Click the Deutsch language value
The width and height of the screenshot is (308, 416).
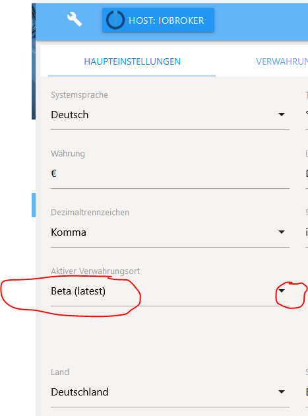click(x=70, y=115)
